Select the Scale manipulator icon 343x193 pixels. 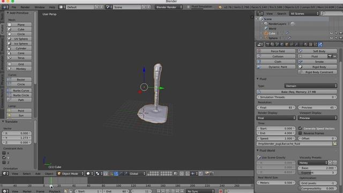pyautogui.click(x=126, y=174)
